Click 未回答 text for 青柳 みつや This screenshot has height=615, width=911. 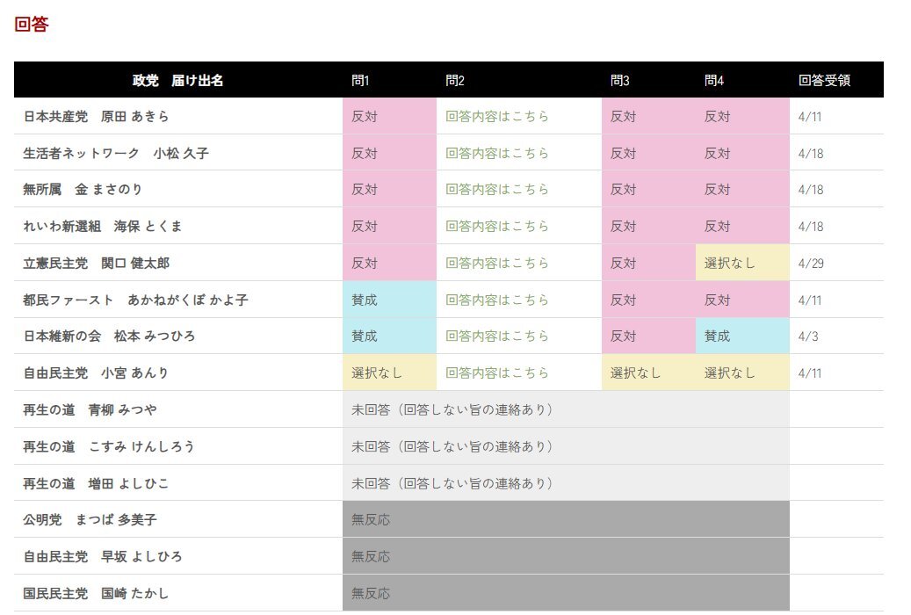(x=452, y=409)
